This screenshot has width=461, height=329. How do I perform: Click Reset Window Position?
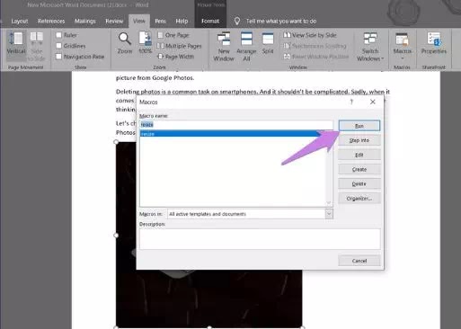click(x=316, y=57)
